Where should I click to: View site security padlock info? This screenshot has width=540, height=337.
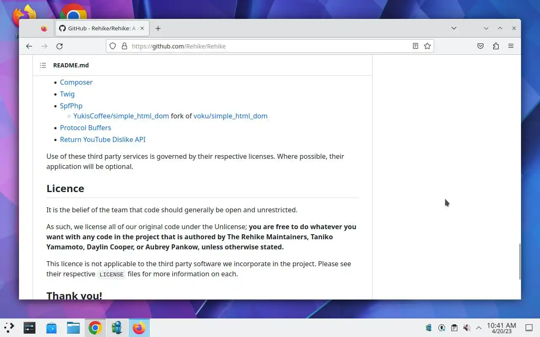click(124, 46)
